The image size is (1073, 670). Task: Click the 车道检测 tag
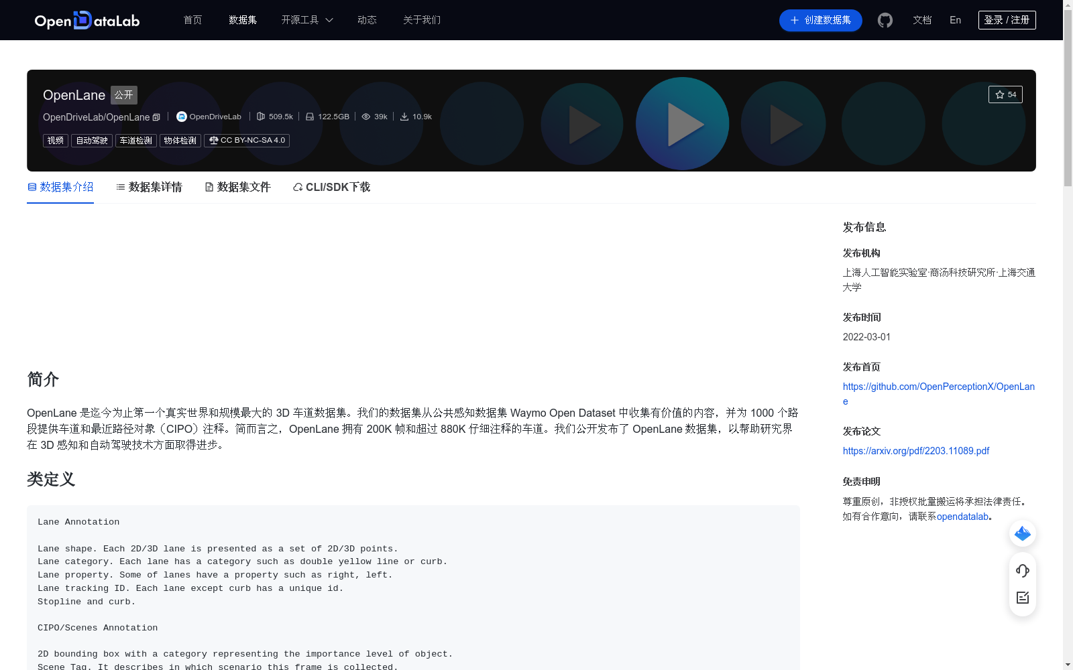[x=136, y=141]
